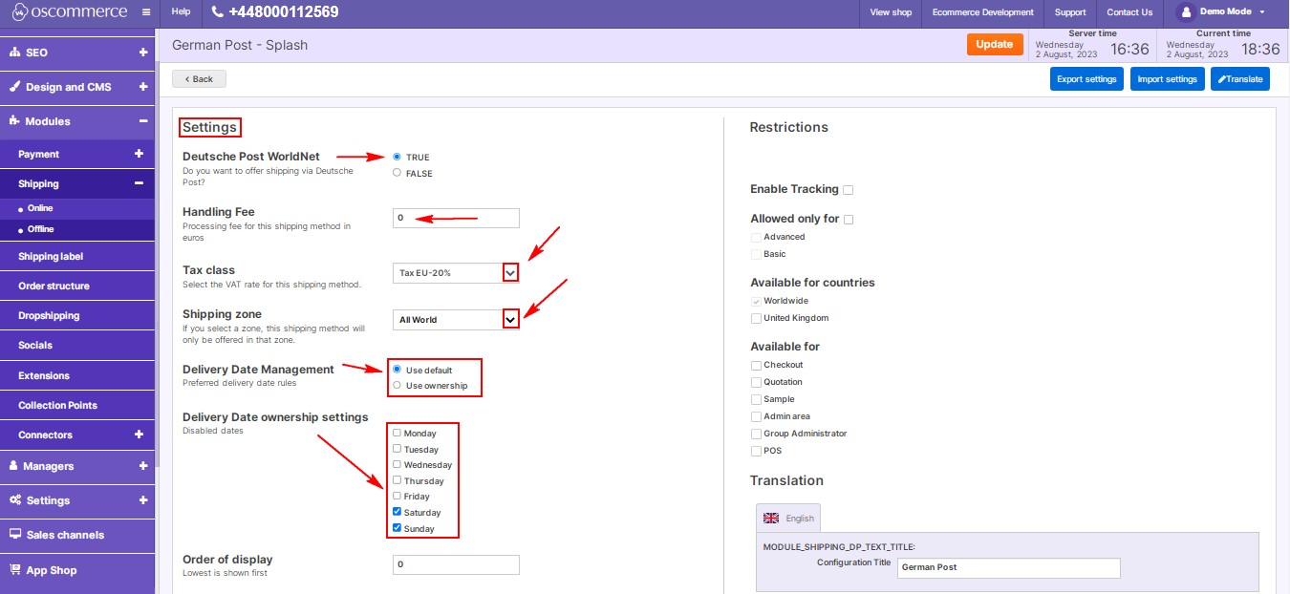Collapse the Modules section minus
The image size is (1290, 594).
[142, 121]
